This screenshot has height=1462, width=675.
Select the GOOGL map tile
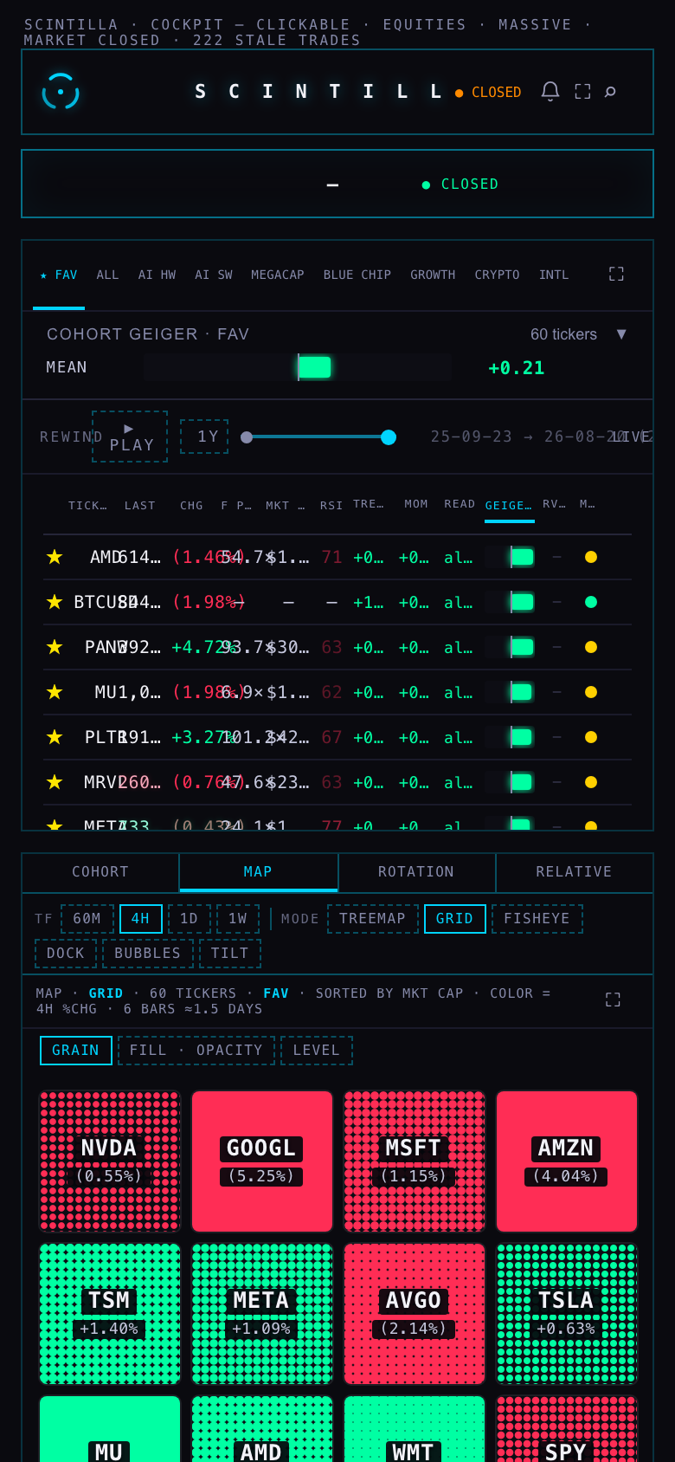(x=262, y=1161)
